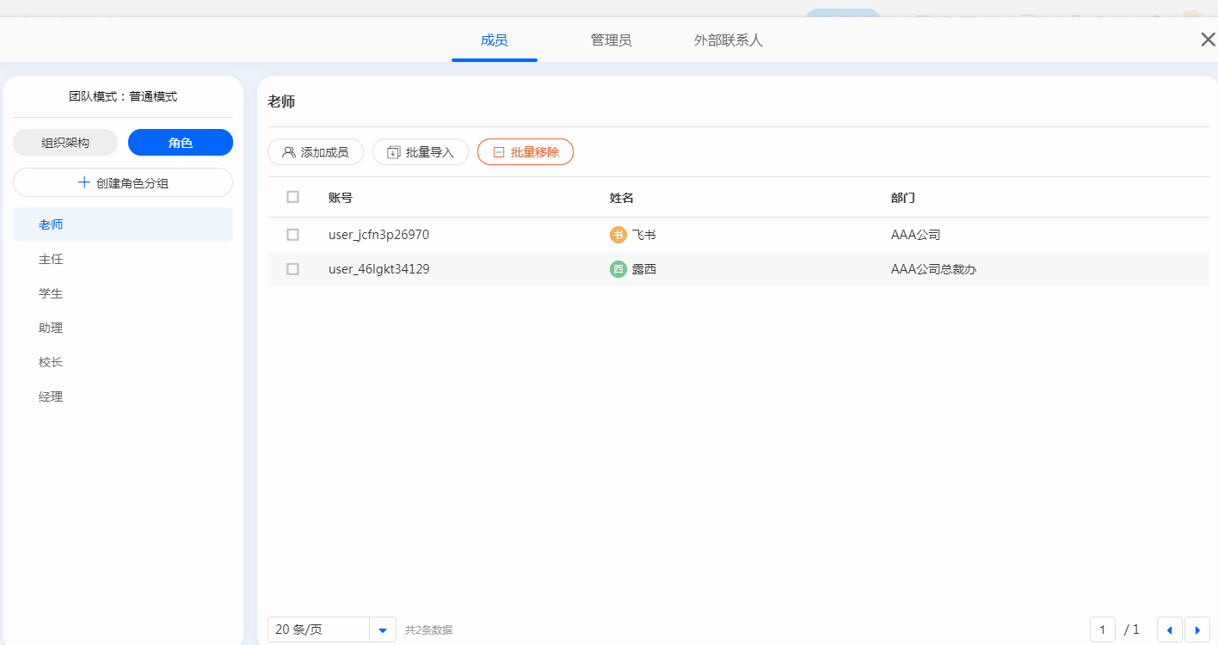
Task: Switch to 组织架构 view
Action: 65,143
